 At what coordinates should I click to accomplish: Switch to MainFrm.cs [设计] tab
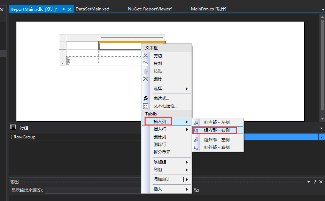(x=209, y=9)
